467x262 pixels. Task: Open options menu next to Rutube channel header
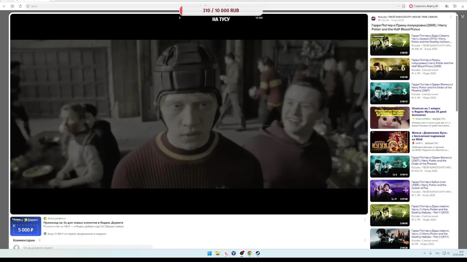[451, 17]
